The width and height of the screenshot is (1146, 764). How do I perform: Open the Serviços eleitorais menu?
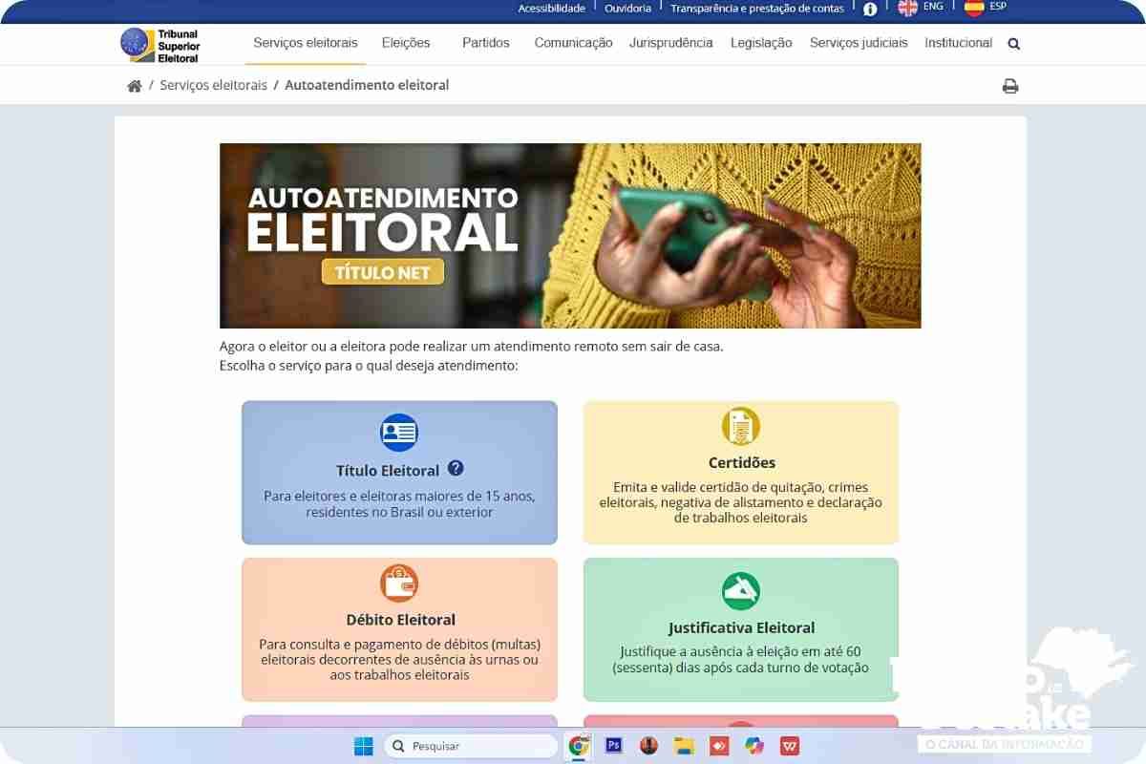click(306, 43)
